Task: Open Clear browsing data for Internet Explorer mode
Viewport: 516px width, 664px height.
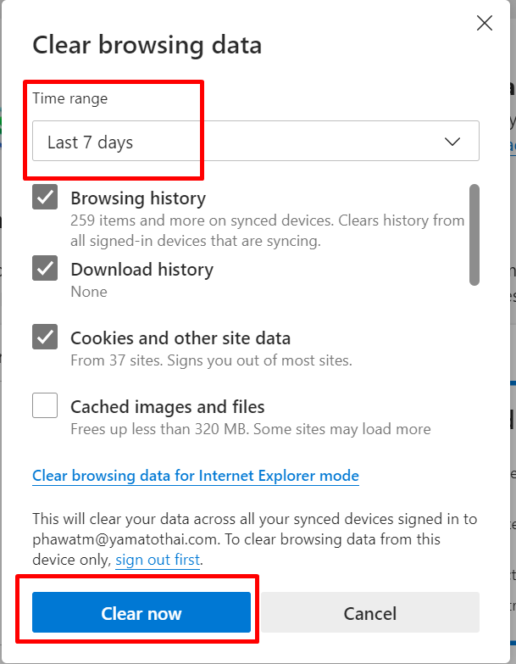Action: point(196,476)
